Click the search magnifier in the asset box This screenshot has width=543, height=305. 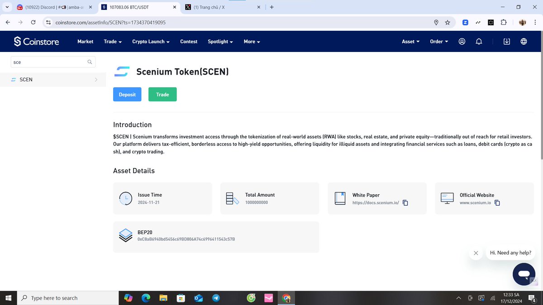point(90,62)
